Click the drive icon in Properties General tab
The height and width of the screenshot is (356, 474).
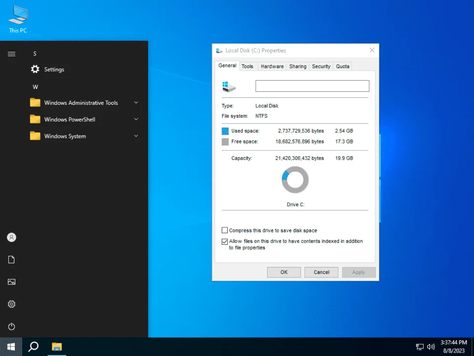(x=229, y=87)
